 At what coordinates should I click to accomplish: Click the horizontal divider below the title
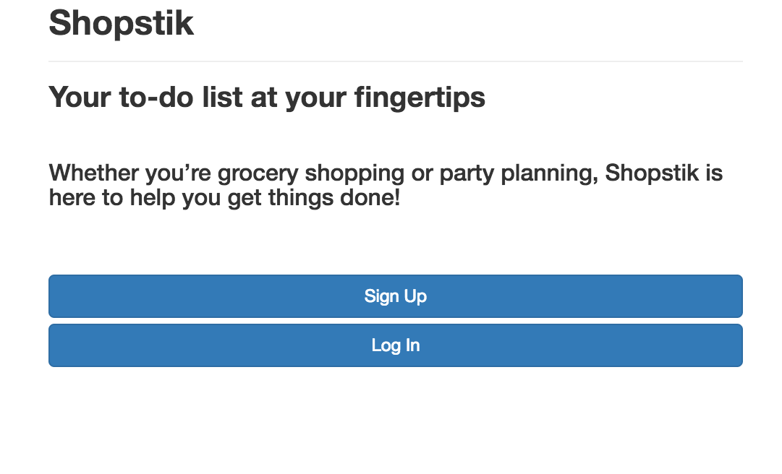pos(395,61)
